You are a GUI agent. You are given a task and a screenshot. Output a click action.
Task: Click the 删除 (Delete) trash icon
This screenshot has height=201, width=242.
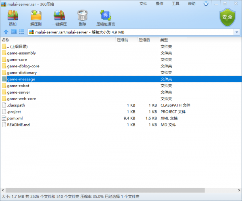[82, 15]
